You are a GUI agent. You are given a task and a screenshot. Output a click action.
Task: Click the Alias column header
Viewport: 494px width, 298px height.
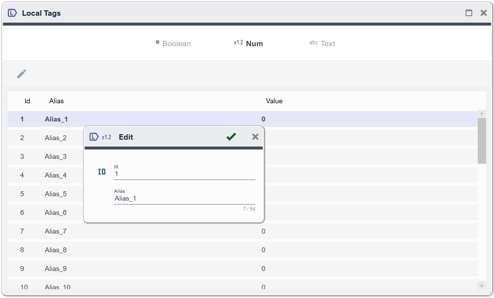pyautogui.click(x=57, y=101)
